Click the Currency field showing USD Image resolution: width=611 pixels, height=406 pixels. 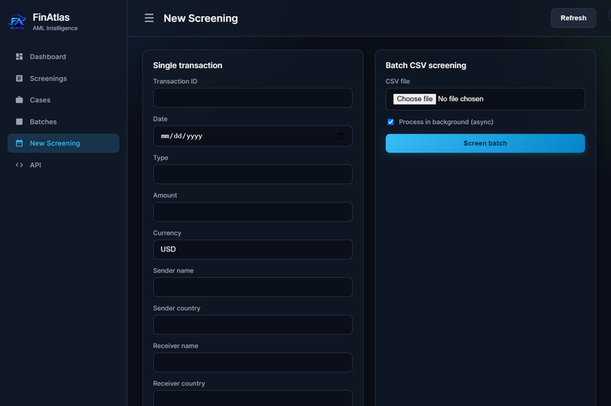(252, 249)
